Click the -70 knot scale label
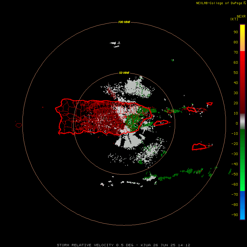 (x=235, y=194)
